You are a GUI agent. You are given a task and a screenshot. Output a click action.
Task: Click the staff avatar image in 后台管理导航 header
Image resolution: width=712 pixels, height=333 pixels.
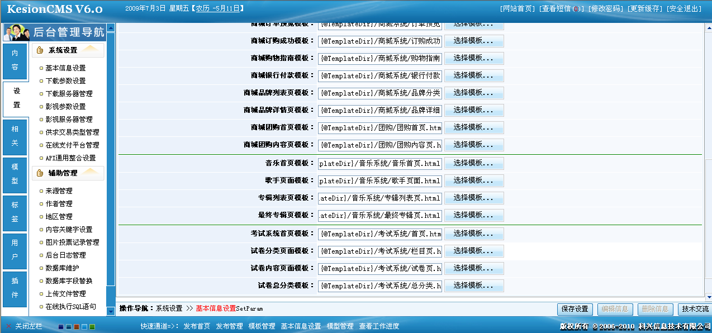click(15, 32)
